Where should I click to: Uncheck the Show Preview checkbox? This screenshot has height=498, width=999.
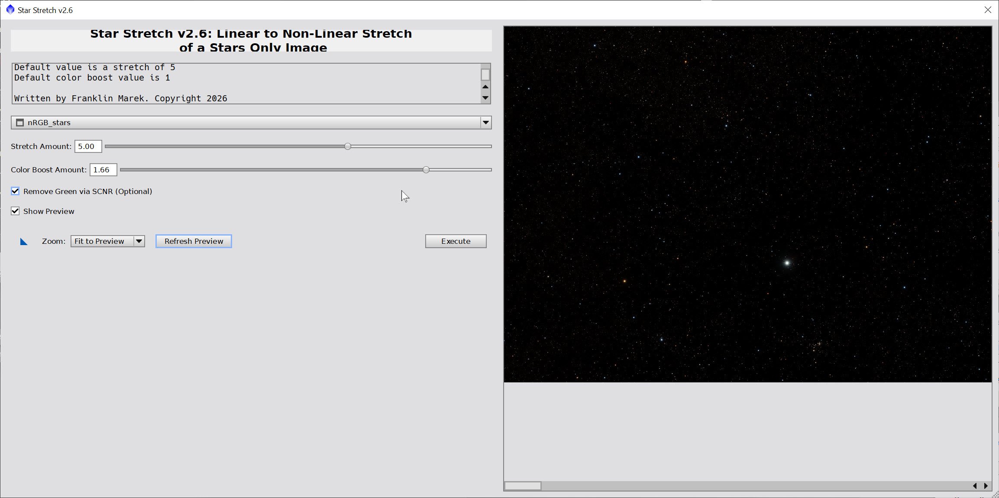(x=15, y=211)
